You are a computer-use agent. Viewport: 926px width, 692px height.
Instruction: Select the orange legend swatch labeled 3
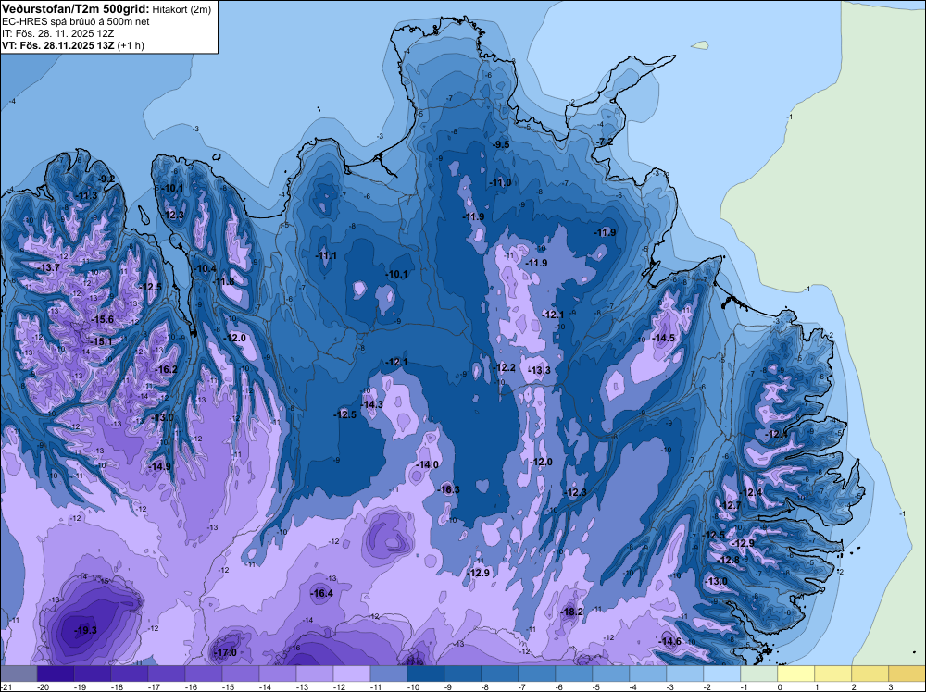(x=907, y=673)
